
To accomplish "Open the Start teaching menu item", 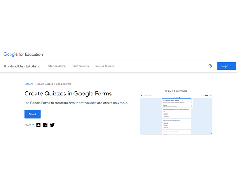I will click(x=57, y=66).
